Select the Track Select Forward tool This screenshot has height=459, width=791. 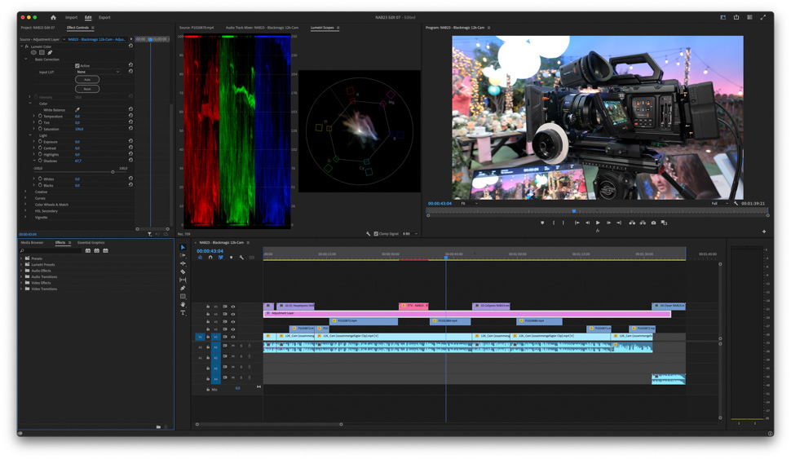coord(183,255)
